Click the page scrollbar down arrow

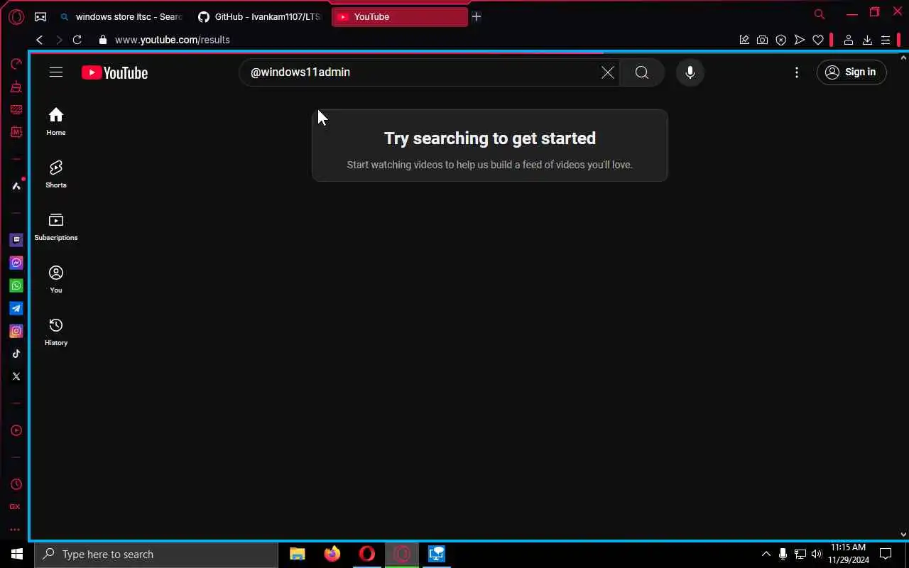[903, 535]
